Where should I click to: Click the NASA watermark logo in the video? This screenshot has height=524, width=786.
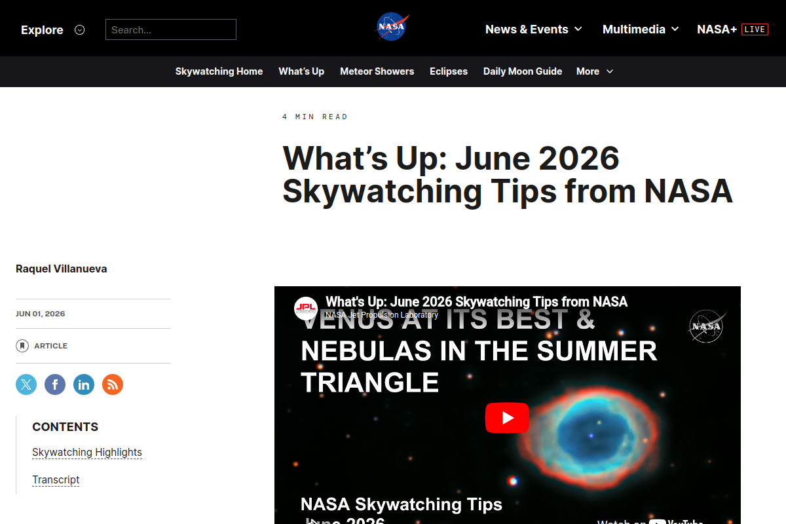tap(707, 326)
